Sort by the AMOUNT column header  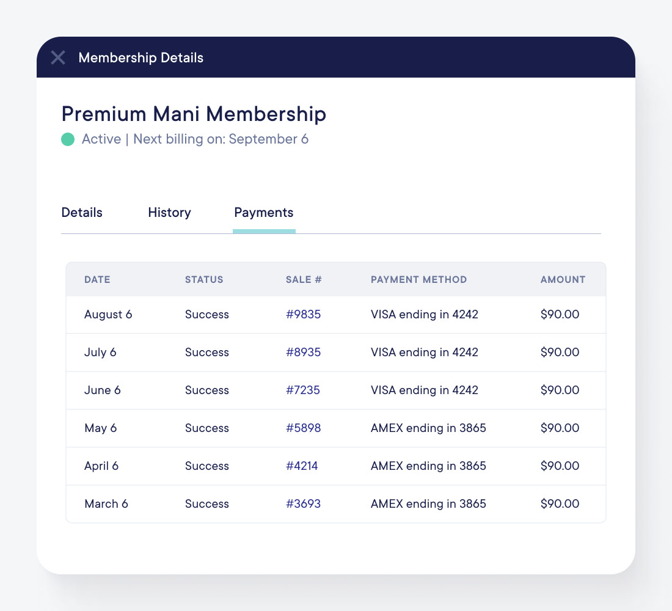[x=563, y=279]
